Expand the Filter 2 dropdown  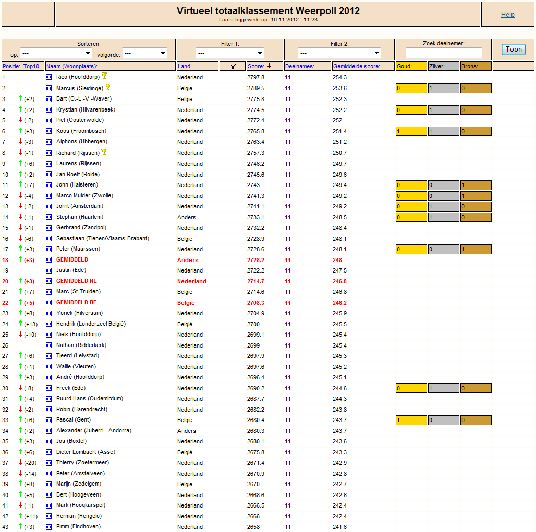tap(339, 53)
